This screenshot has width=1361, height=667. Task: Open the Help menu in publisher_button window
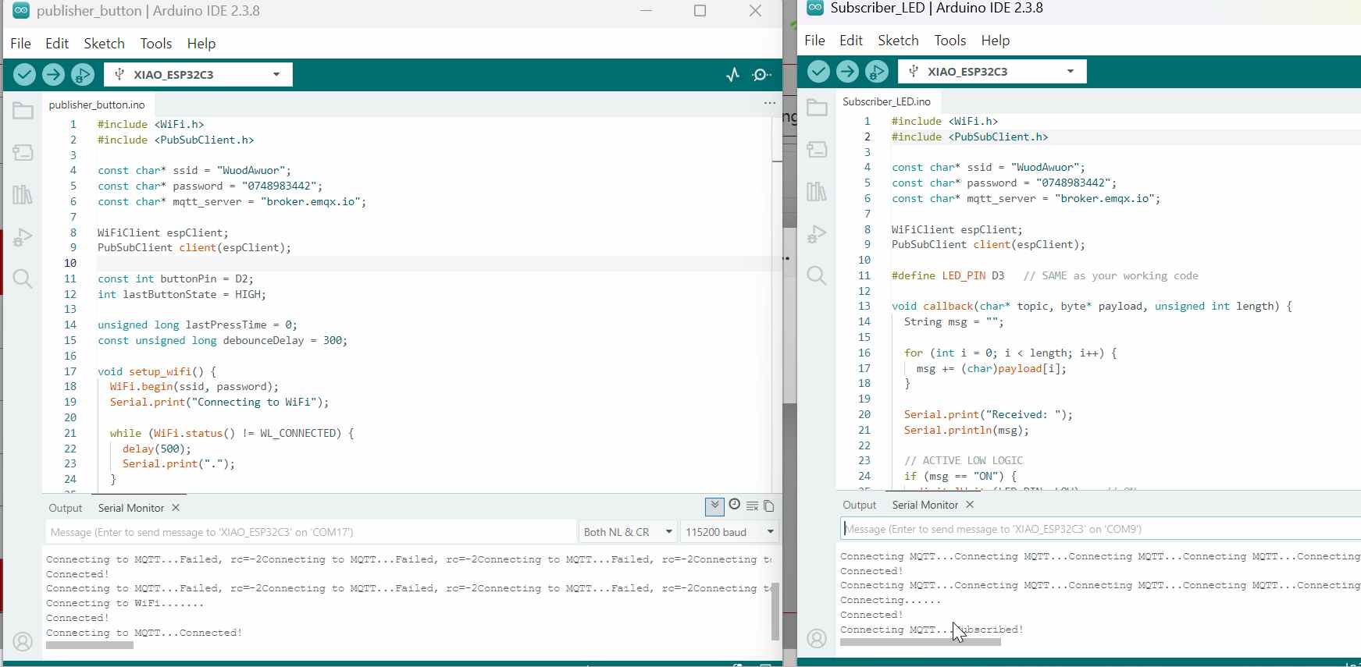click(201, 44)
